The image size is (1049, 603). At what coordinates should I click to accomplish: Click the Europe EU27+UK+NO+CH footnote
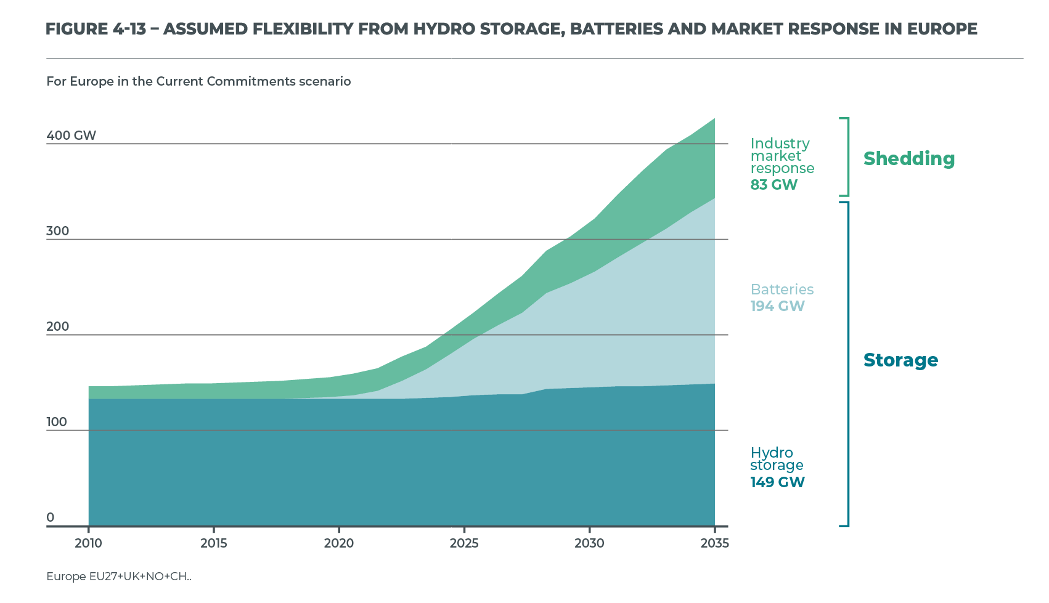pyautogui.click(x=119, y=577)
